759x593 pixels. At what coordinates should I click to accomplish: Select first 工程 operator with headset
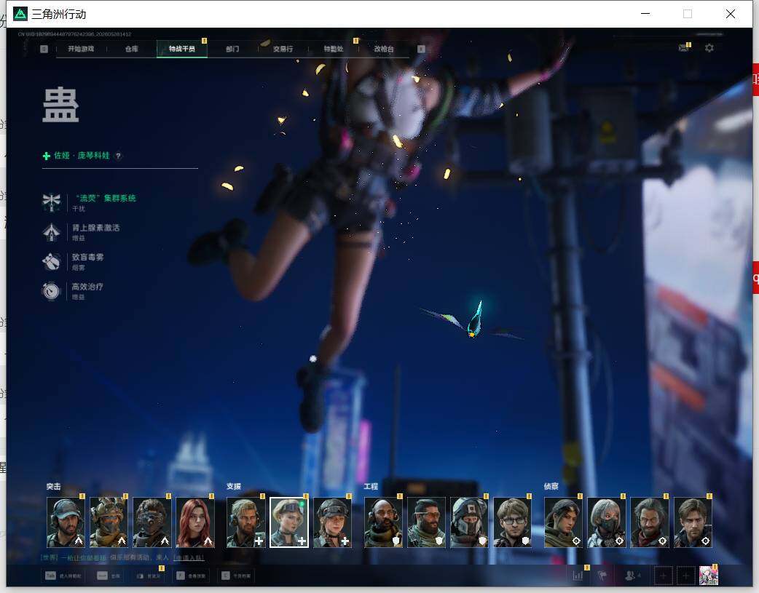(383, 522)
